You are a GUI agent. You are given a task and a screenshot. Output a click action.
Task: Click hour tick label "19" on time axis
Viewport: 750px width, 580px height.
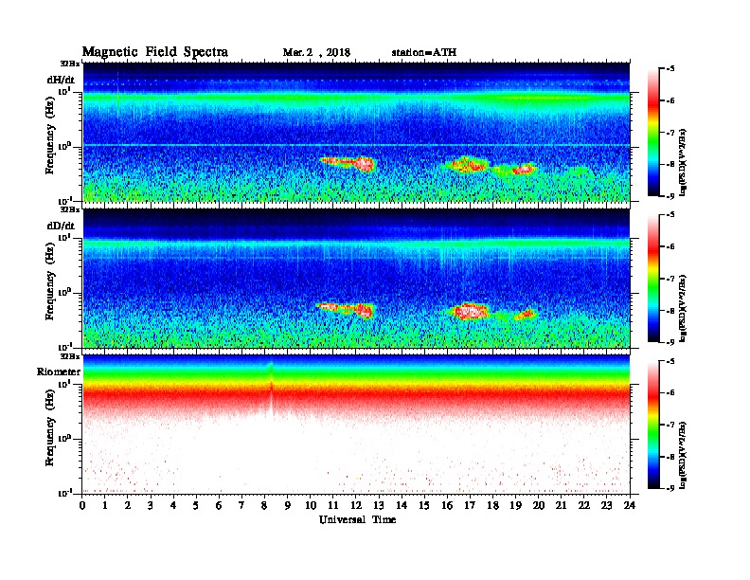[515, 506]
